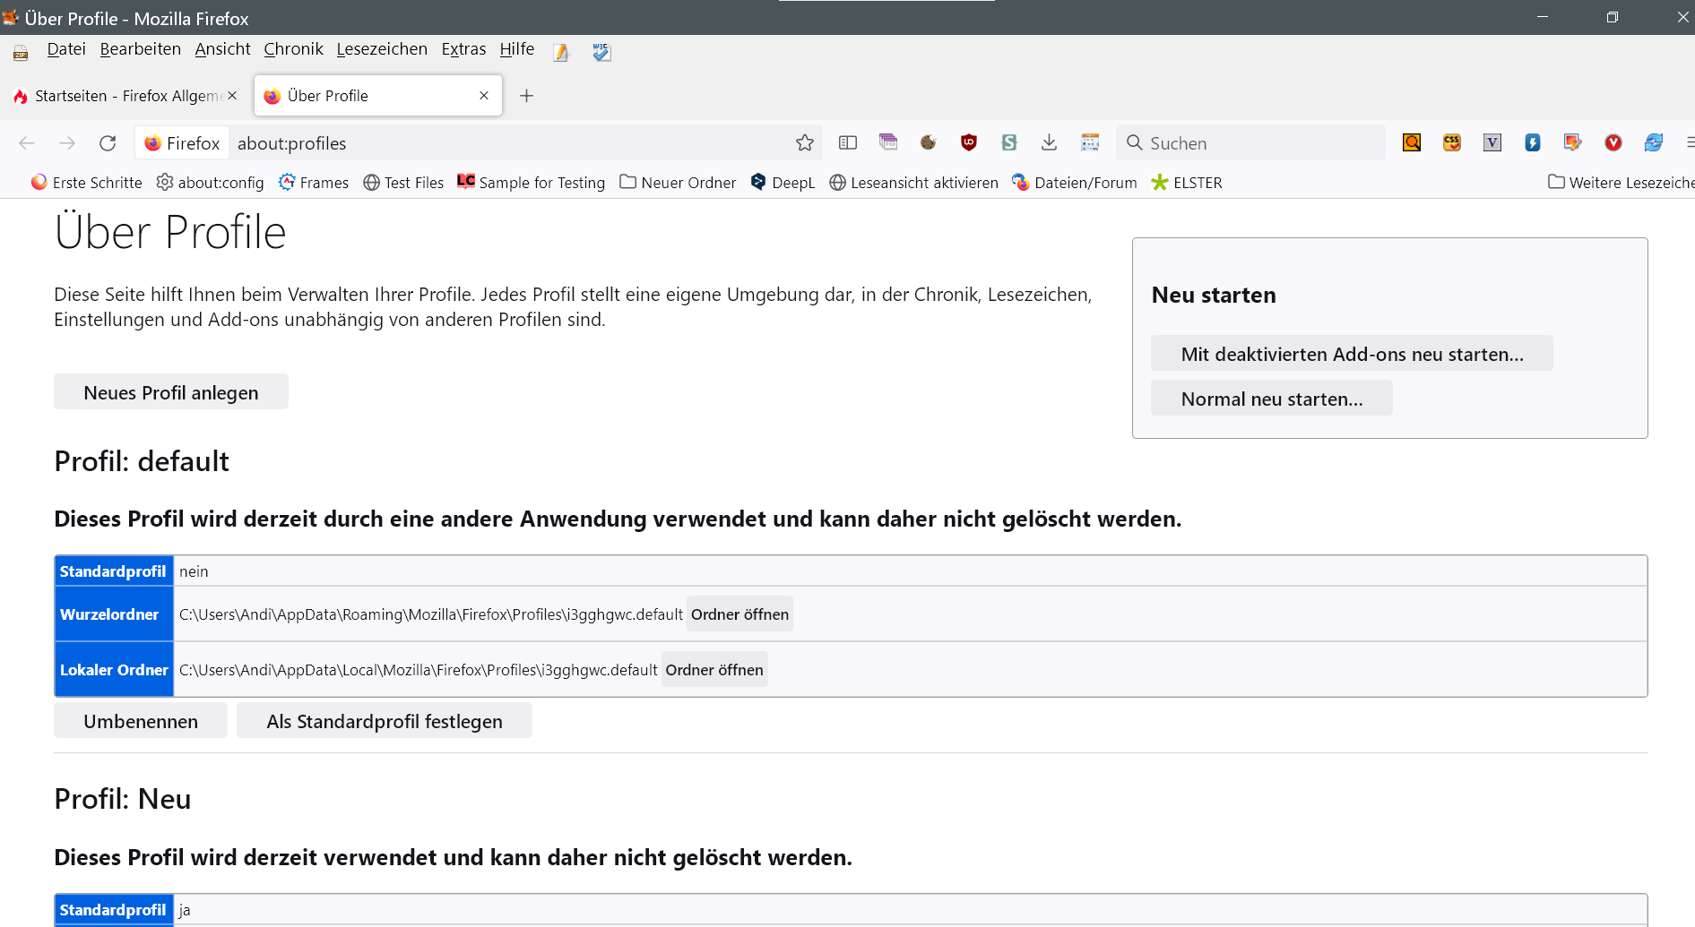Set default profile with Als Standardprofil festlegen
Screen dimensions: 1695x927
click(384, 721)
